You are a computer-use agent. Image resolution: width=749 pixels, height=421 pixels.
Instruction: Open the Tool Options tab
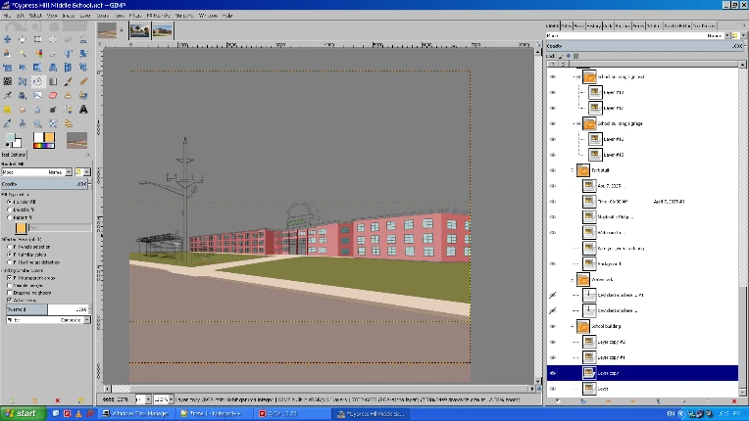(x=14, y=155)
